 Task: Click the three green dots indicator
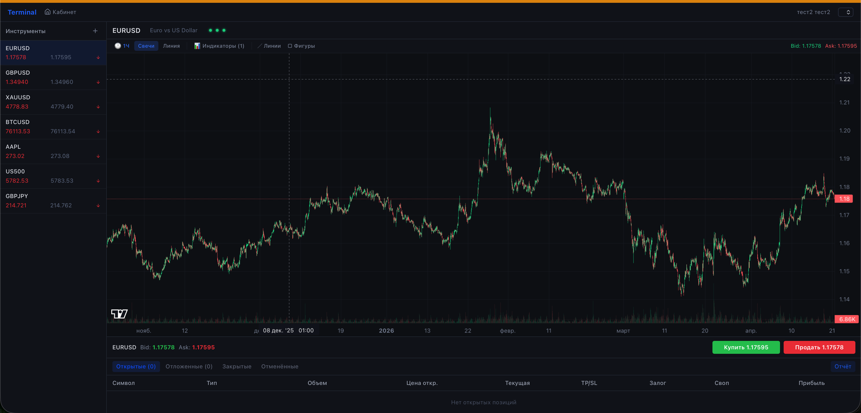(x=217, y=31)
